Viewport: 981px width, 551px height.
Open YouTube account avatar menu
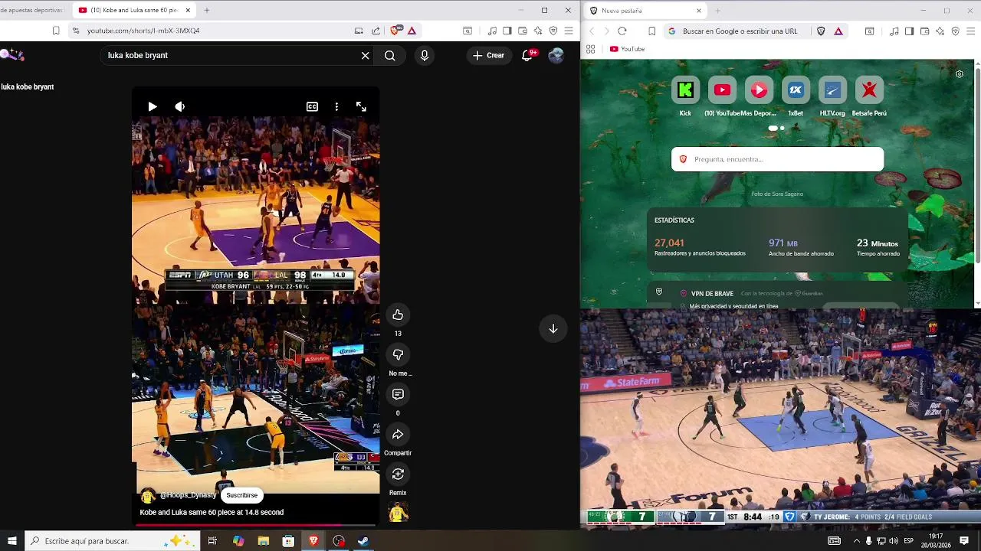(x=556, y=55)
